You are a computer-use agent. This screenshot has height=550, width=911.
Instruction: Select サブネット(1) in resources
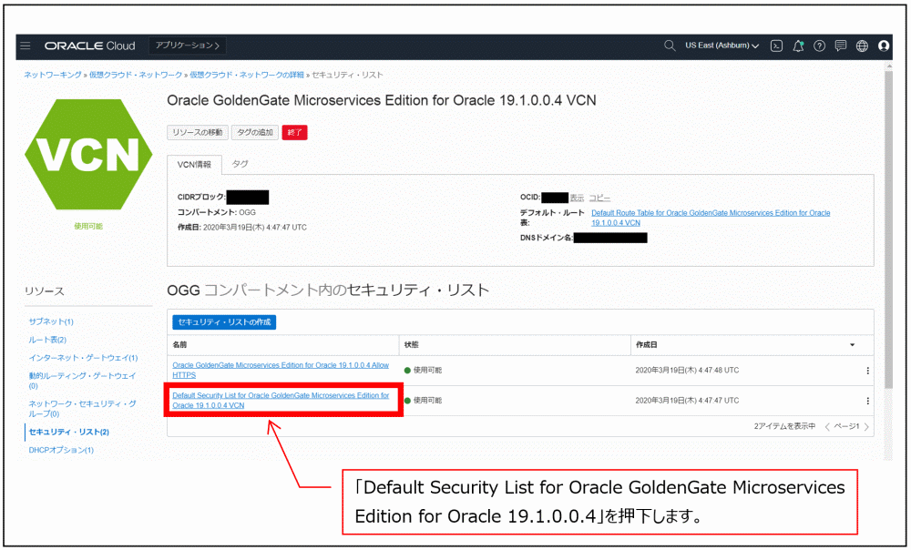pos(51,321)
